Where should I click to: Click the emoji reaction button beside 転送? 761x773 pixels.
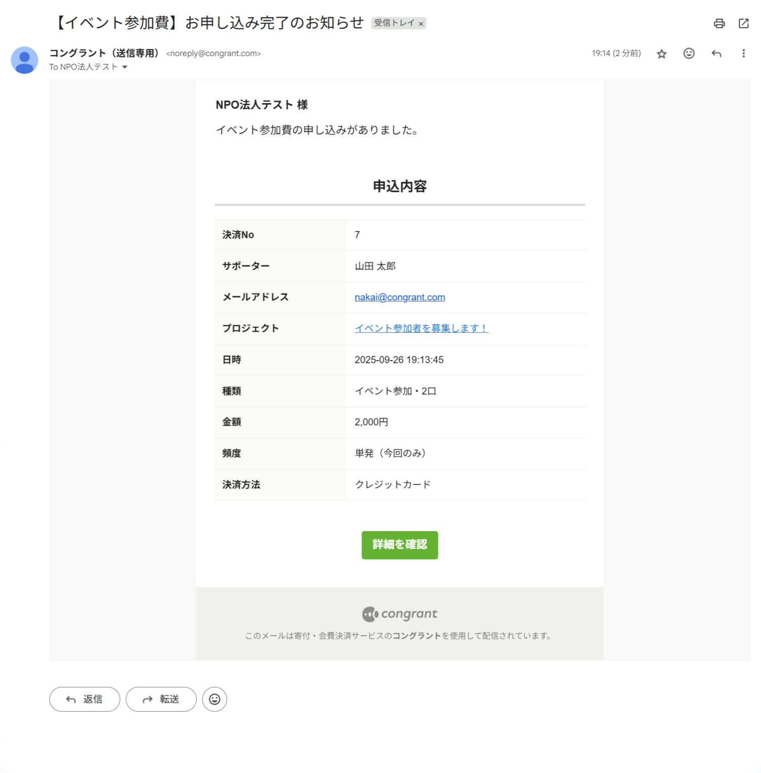tap(215, 699)
